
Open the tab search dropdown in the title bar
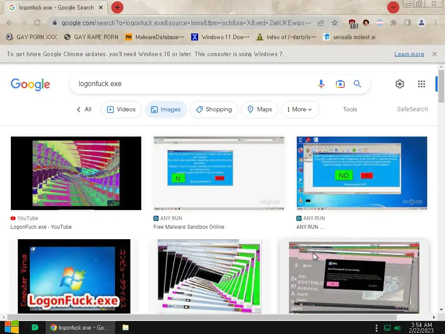click(x=393, y=7)
